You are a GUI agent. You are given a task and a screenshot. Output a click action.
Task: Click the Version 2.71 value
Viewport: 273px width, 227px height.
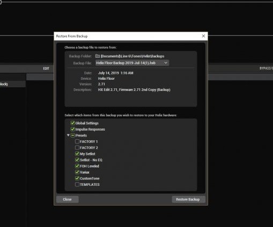point(101,84)
